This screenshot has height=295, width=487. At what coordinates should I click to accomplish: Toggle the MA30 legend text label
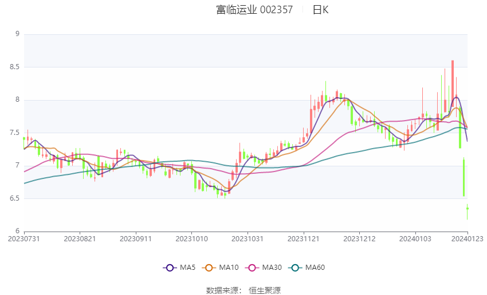[271, 268]
